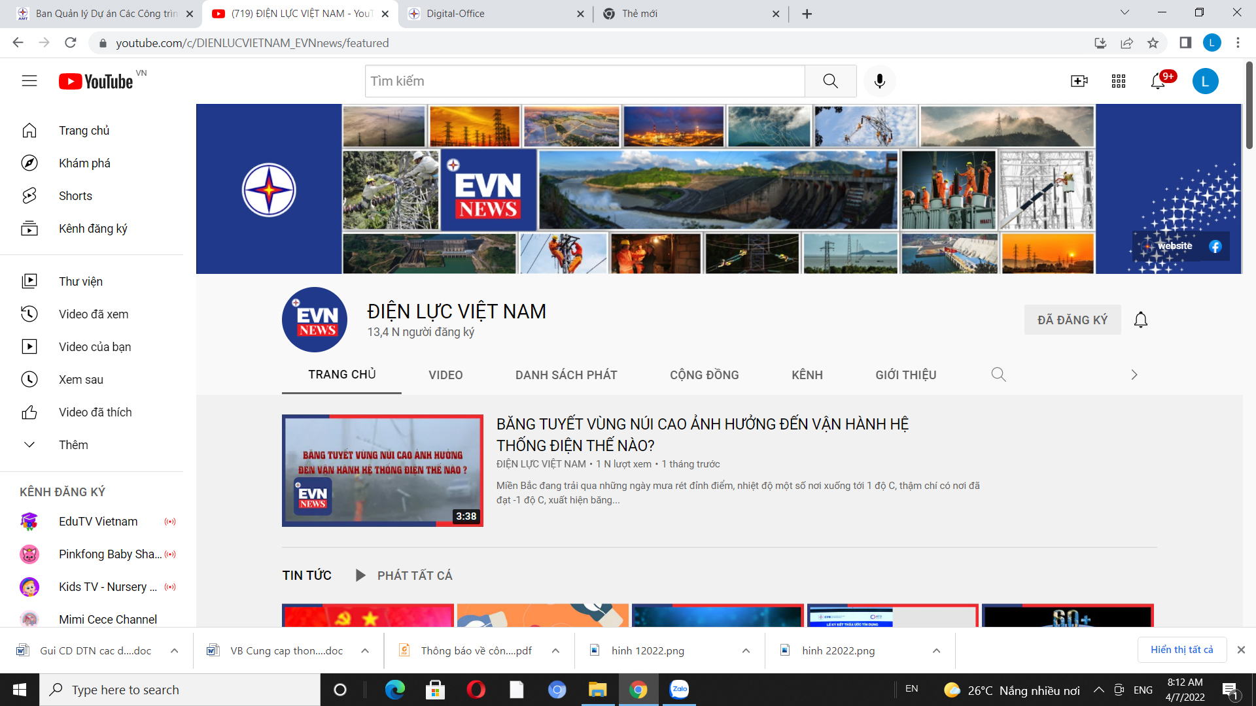Open Kênh đăng ký in sidebar
1256x706 pixels.
pyautogui.click(x=92, y=228)
